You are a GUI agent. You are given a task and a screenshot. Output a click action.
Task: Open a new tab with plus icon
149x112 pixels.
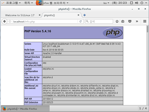click(x=85, y=15)
